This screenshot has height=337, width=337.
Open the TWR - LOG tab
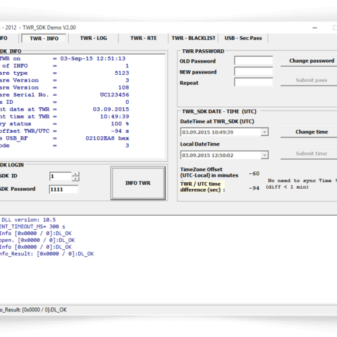tap(94, 38)
